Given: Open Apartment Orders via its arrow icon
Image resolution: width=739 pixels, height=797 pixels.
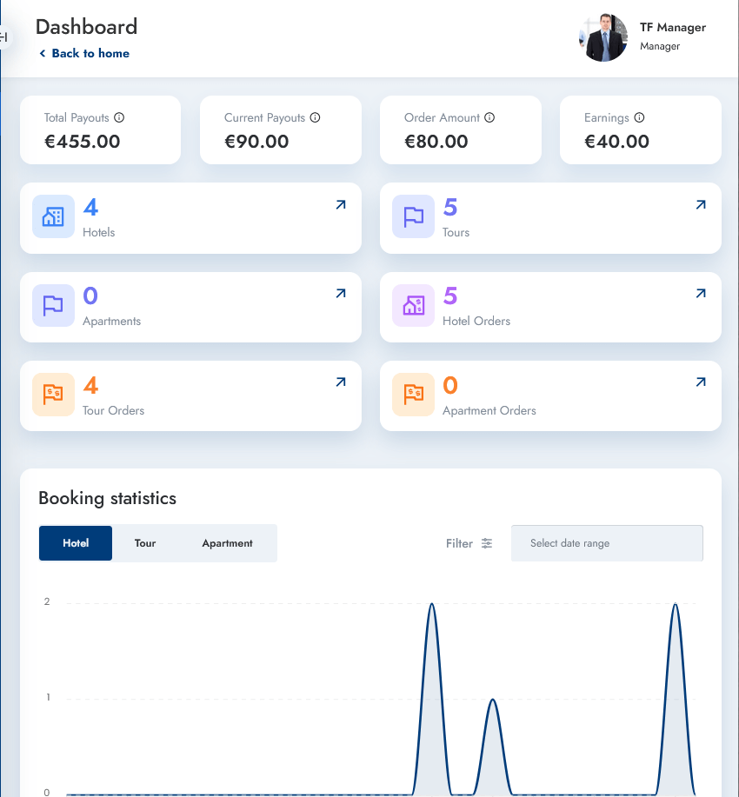Looking at the screenshot, I should 701,382.
